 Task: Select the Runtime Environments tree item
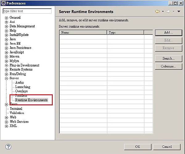tap(31, 100)
